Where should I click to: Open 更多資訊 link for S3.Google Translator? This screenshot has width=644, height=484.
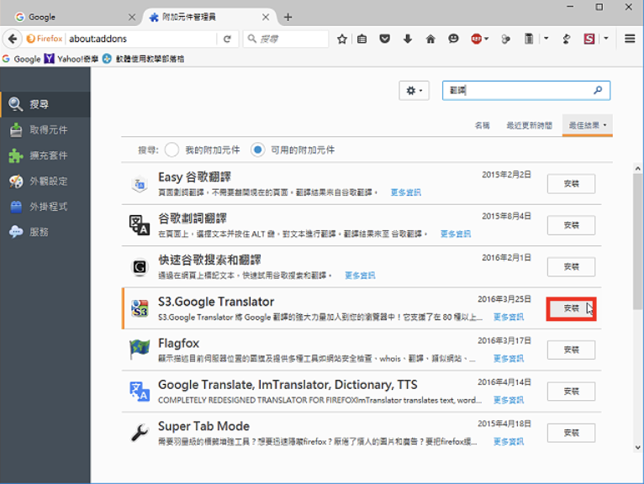(x=509, y=317)
